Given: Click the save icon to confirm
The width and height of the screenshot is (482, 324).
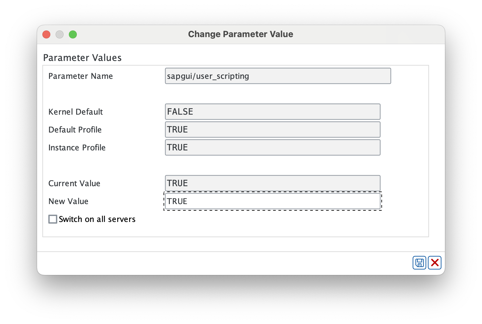Looking at the screenshot, I should point(419,263).
